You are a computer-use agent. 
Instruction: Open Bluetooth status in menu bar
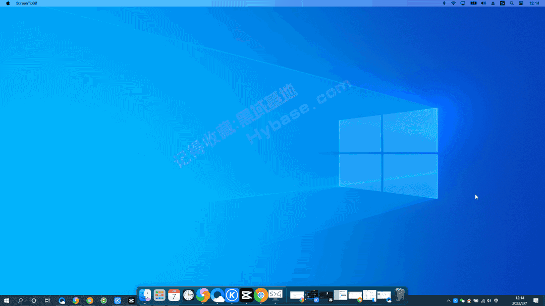pyautogui.click(x=444, y=3)
